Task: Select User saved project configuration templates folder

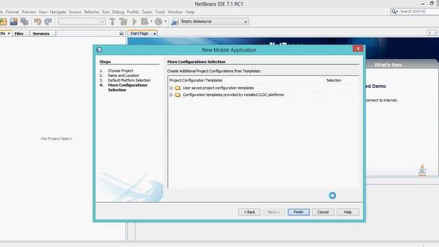Action: pyautogui.click(x=218, y=88)
